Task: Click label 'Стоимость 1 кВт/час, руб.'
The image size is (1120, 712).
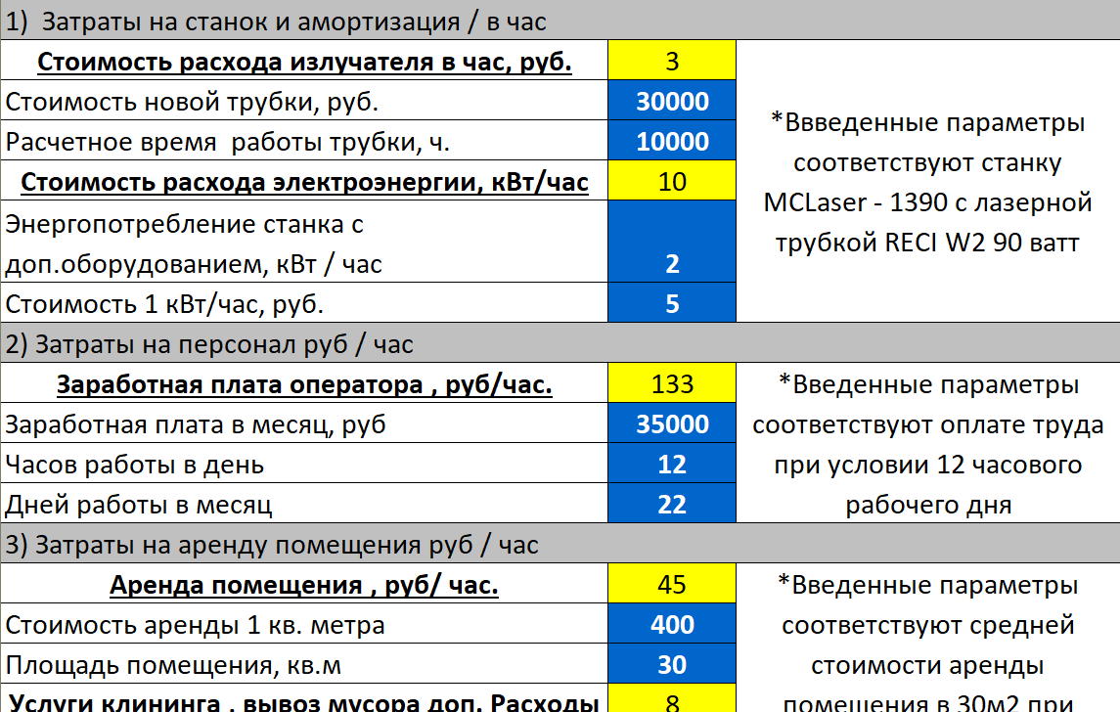Action: (164, 303)
